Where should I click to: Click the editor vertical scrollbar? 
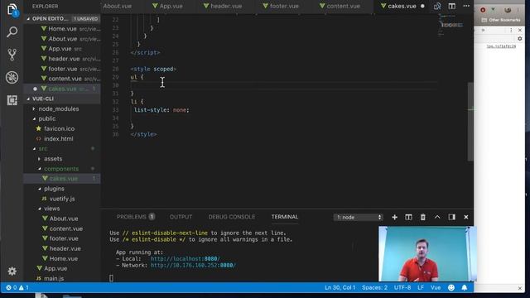(470, 122)
